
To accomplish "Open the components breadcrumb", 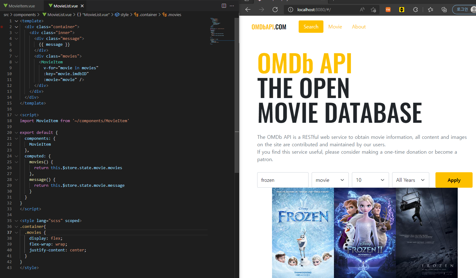I will 25,15.
